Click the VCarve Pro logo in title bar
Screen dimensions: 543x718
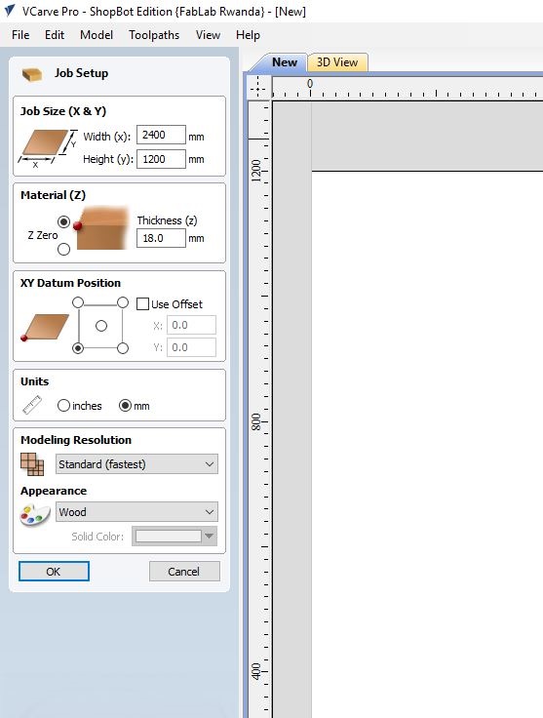9,11
